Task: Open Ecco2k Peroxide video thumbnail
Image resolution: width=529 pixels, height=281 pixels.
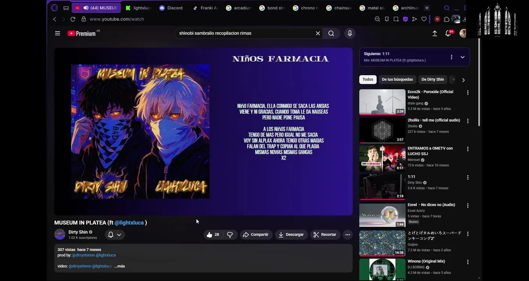Action: (382, 102)
